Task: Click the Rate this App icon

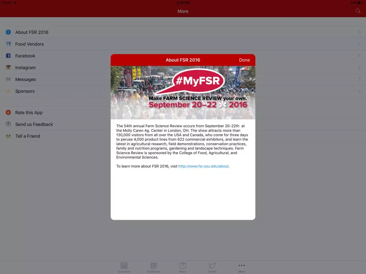Action: click(8, 112)
